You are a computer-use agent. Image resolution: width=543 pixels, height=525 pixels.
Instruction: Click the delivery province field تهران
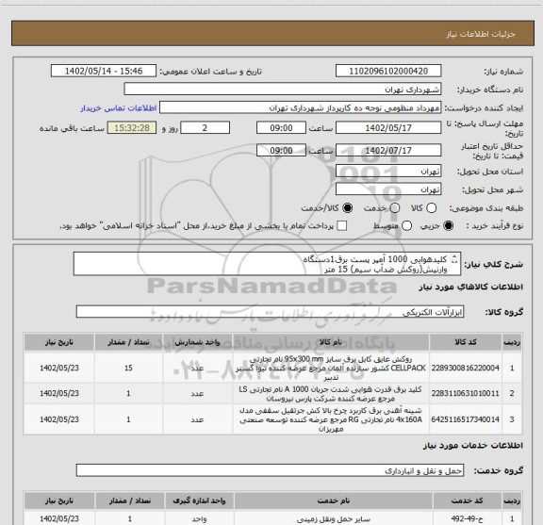[x=388, y=172]
